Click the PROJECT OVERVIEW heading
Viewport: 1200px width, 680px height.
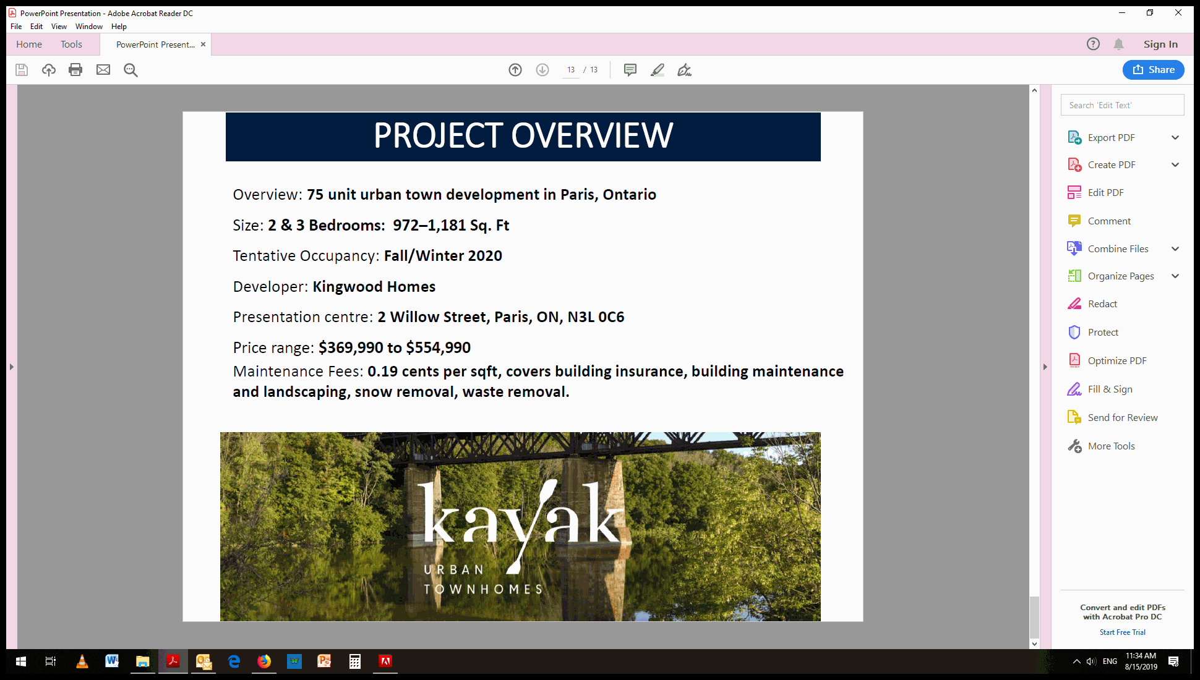point(523,136)
